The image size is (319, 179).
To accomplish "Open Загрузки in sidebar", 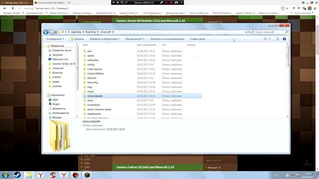I will point(57,55).
